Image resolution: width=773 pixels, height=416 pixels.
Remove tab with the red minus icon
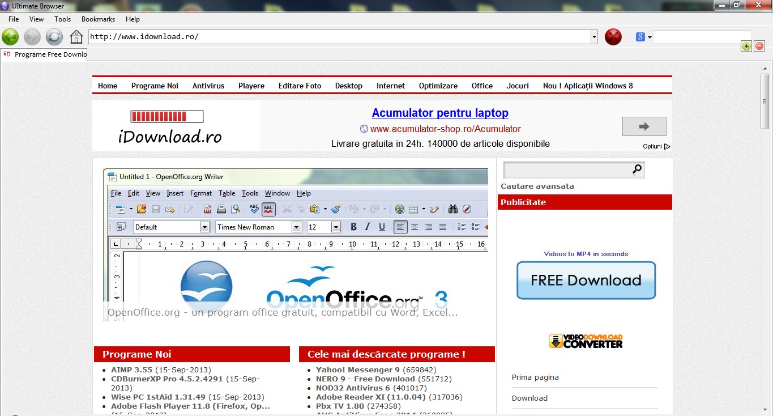(x=759, y=46)
